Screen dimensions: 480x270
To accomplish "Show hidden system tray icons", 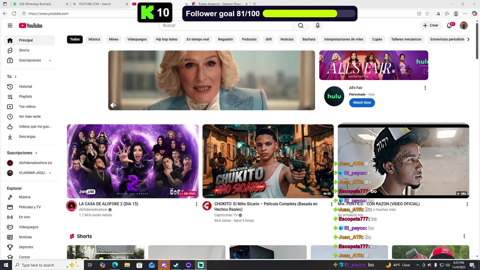I will 417,265.
